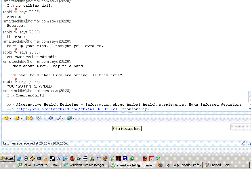
Task: Click 'YOUR SO FKN RETARDED' message text
Action: tap(29, 86)
